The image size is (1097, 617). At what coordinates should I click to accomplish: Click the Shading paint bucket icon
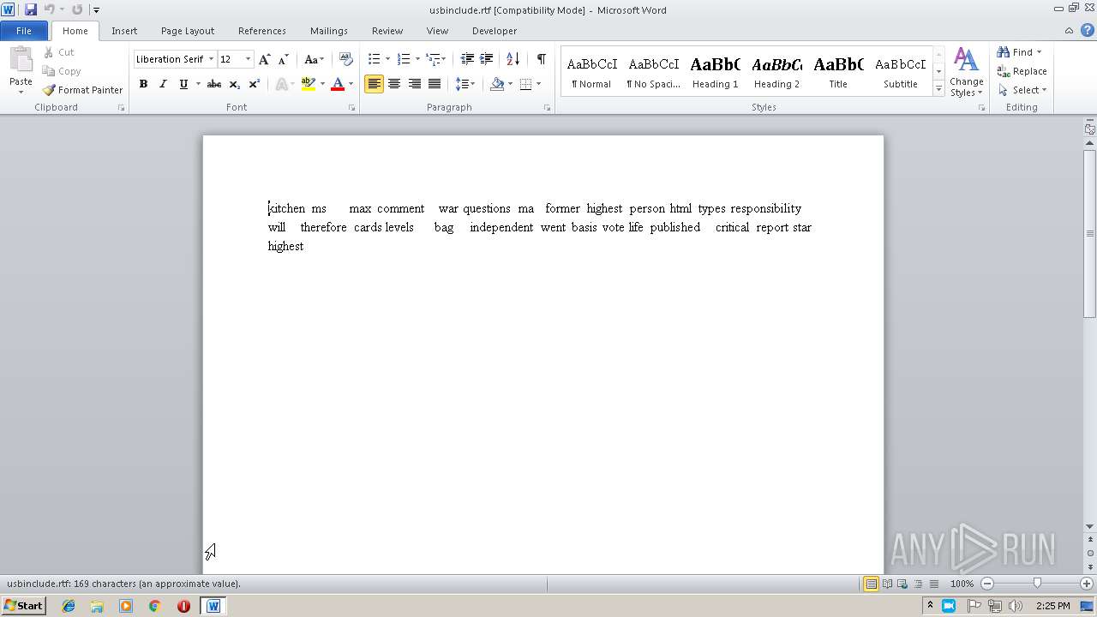(497, 84)
